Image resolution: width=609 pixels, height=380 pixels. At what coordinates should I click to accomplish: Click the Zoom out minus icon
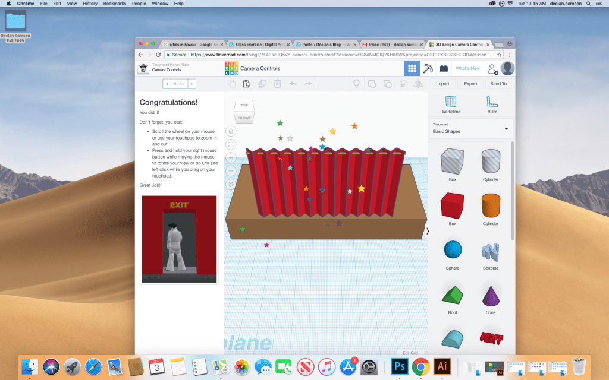point(231,171)
